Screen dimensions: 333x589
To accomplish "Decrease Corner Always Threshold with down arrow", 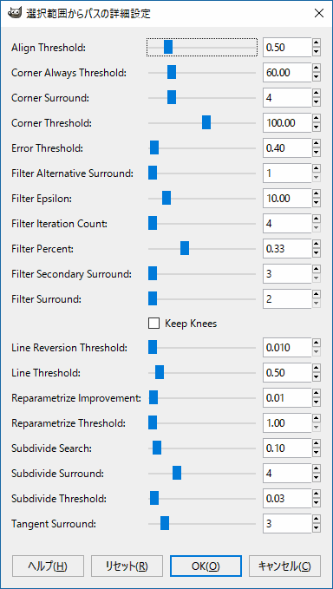I will [x=317, y=77].
